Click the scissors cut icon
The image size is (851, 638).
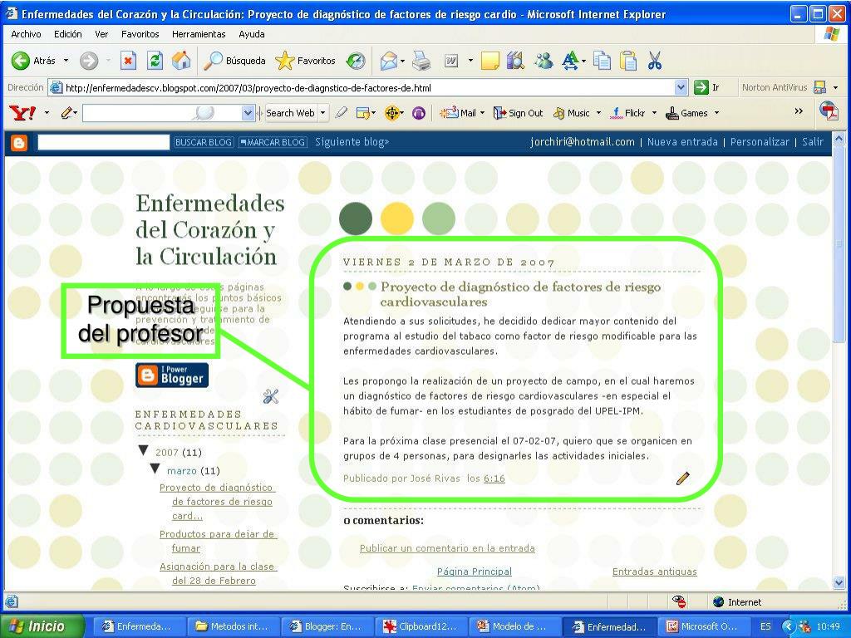point(655,61)
